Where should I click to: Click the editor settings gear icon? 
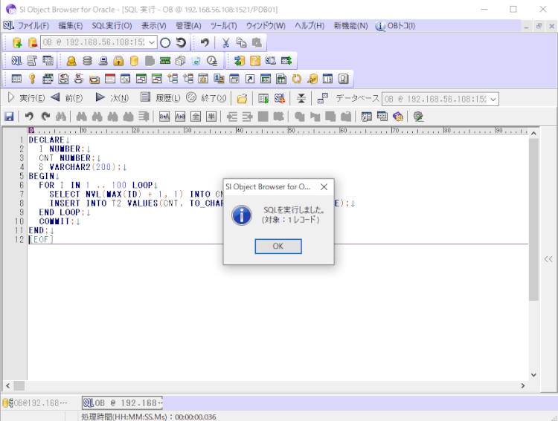pyautogui.click(x=418, y=116)
